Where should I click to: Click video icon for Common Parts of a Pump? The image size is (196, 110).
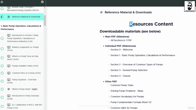(9, 73)
